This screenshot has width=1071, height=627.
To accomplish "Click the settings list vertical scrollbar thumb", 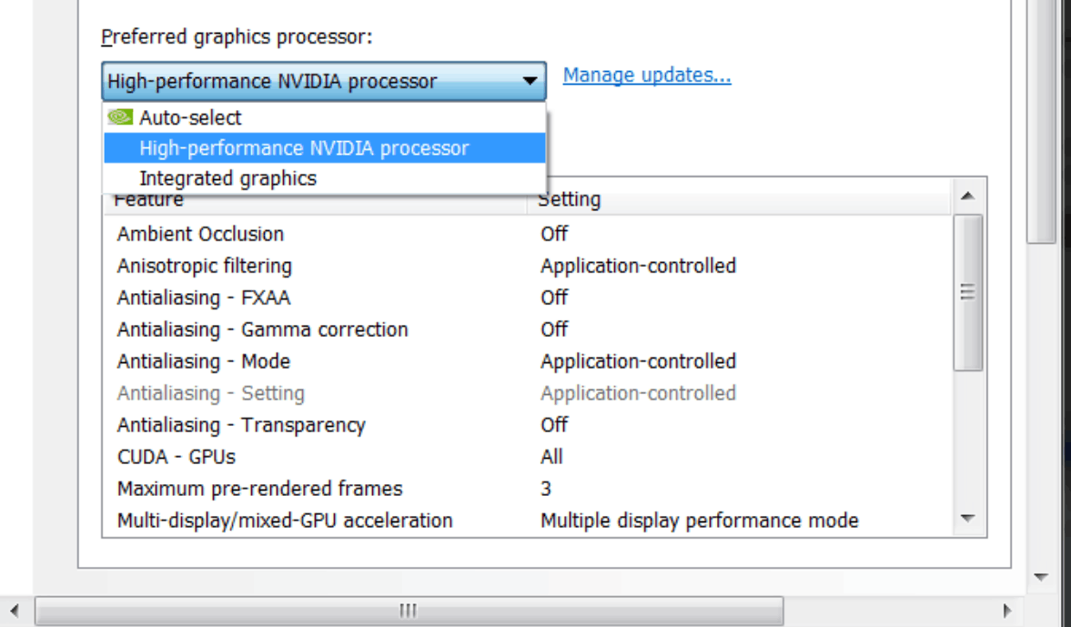I will (967, 292).
